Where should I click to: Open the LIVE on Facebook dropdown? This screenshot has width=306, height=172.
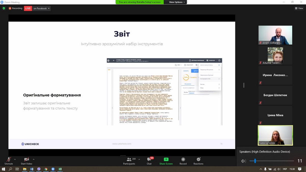pyautogui.click(x=42, y=8)
